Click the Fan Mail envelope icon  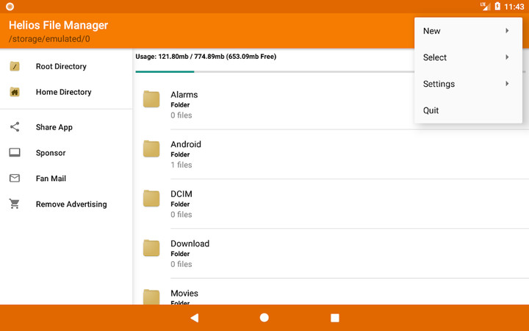point(15,179)
